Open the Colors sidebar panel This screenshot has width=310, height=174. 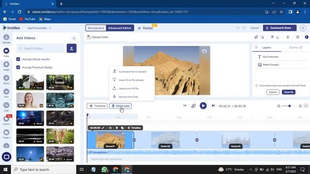click(6, 120)
